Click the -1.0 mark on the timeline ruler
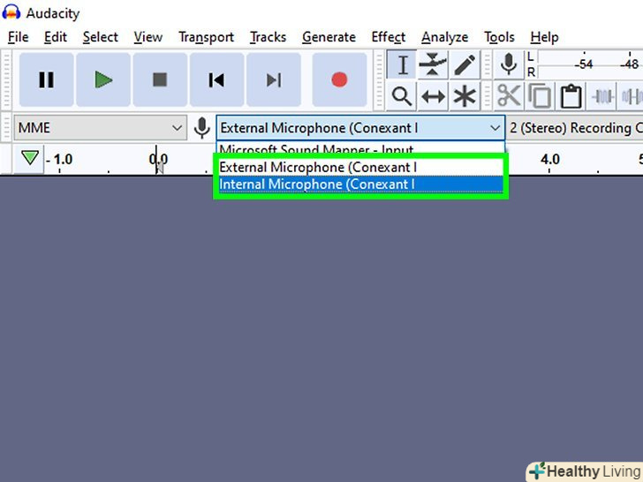 [60, 159]
